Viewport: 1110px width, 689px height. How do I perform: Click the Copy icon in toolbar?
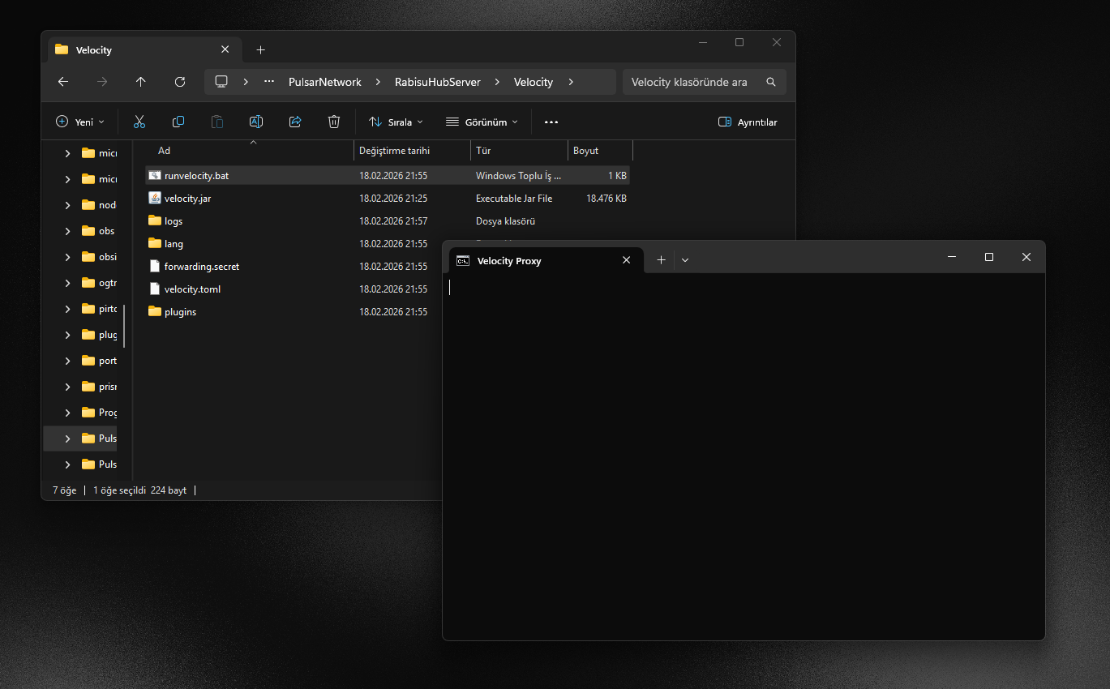coord(178,122)
